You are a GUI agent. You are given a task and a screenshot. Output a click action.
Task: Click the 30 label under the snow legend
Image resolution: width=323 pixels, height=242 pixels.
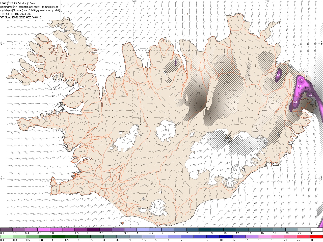click(x=312, y=233)
